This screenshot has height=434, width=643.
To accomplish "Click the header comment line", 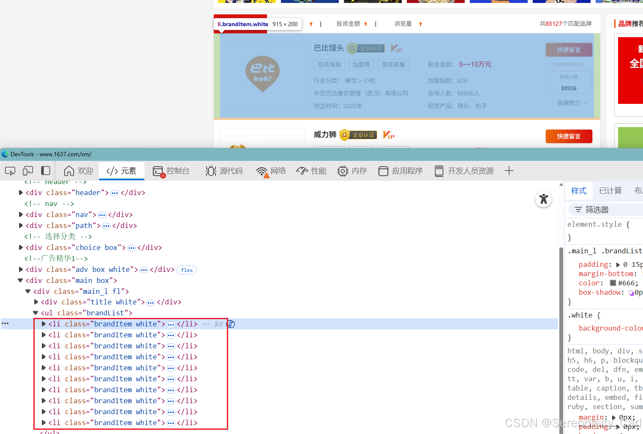I will click(55, 182).
